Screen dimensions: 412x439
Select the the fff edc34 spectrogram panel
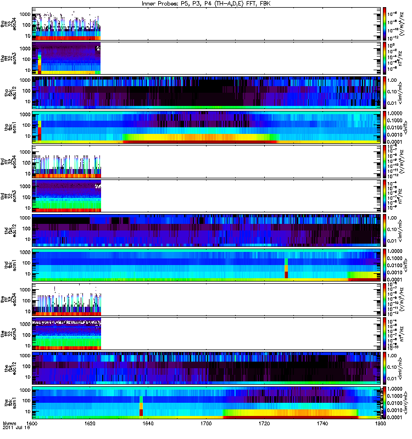tap(207, 299)
